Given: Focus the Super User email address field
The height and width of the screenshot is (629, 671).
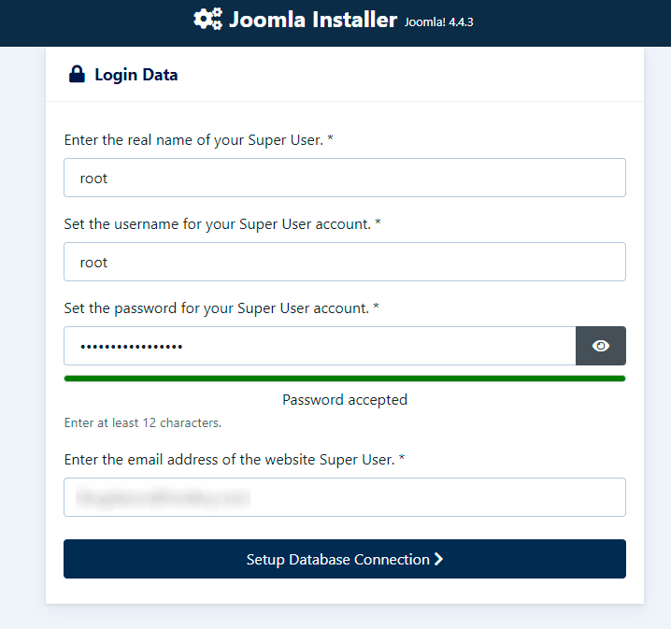Looking at the screenshot, I should (x=344, y=497).
